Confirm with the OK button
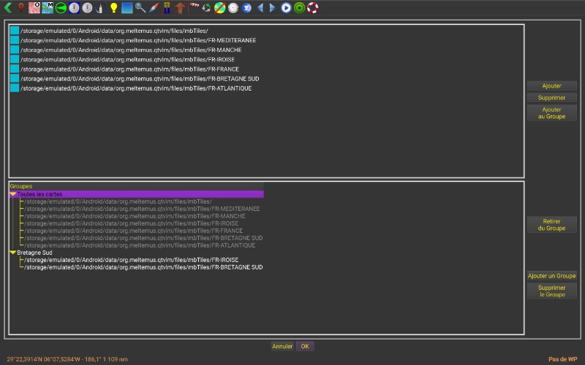The width and height of the screenshot is (585, 365). click(x=305, y=346)
